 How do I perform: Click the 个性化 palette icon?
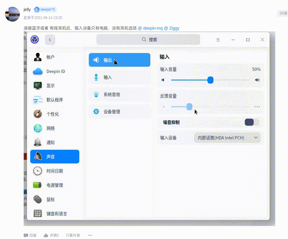coord(38,114)
